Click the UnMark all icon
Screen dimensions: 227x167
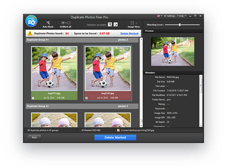pyautogui.click(x=65, y=23)
